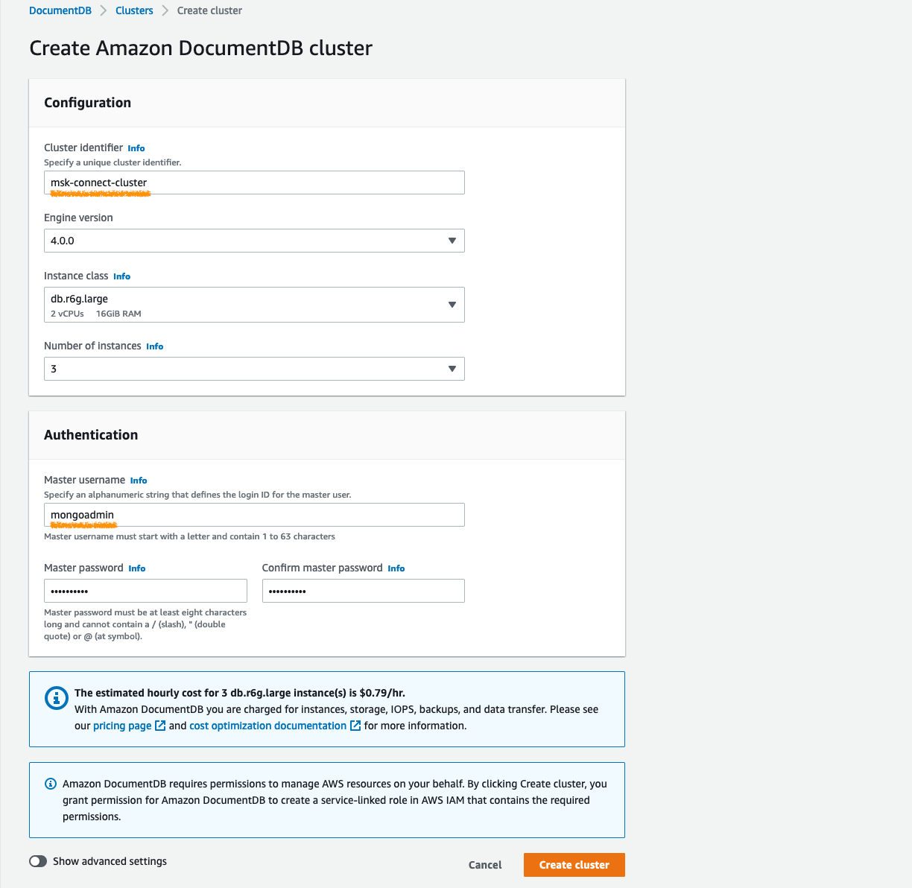The height and width of the screenshot is (888, 912).
Task: Click Info link next to Cluster identifier
Action: tap(136, 148)
